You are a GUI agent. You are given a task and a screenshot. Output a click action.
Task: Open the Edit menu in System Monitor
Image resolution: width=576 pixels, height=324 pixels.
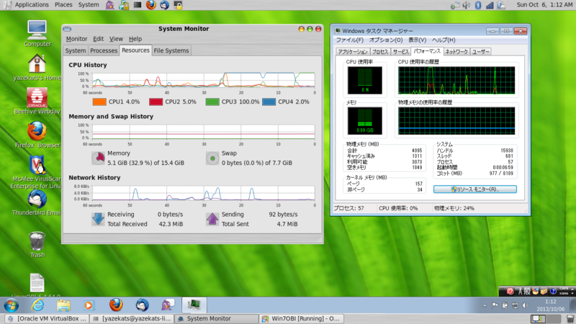coord(98,39)
